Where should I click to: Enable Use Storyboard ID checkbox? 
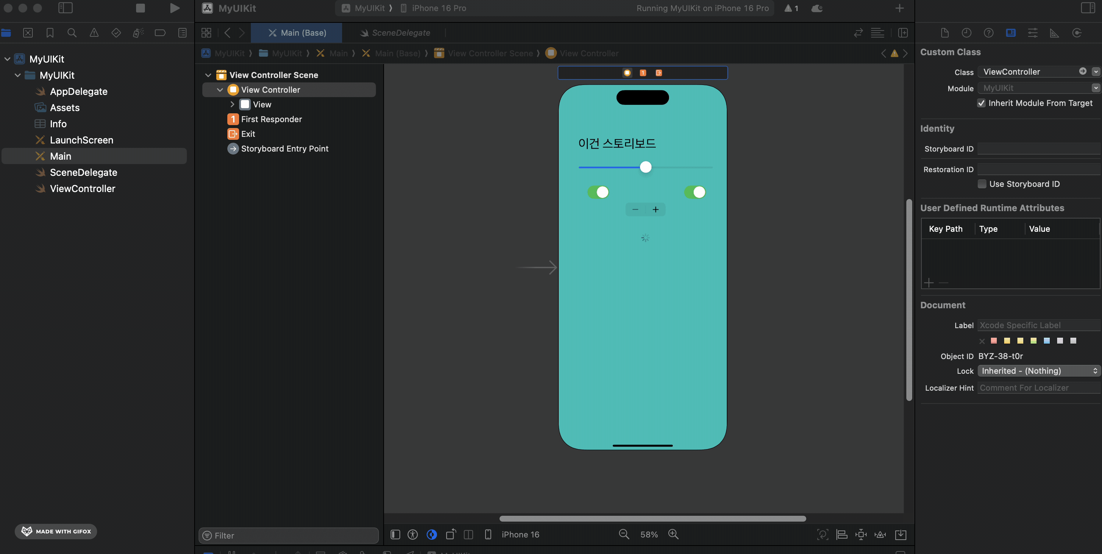[982, 184]
